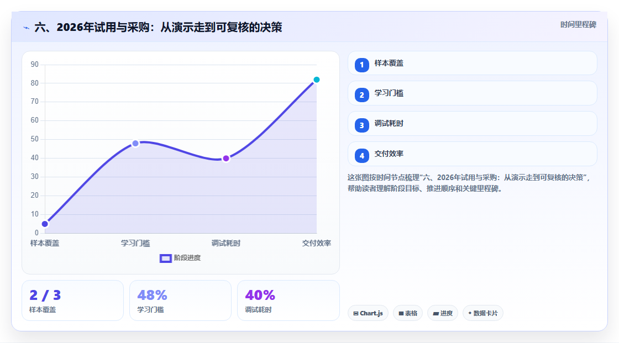Click the description paragraph starting 这张图按时间节点
The width and height of the screenshot is (619, 343).
[469, 183]
